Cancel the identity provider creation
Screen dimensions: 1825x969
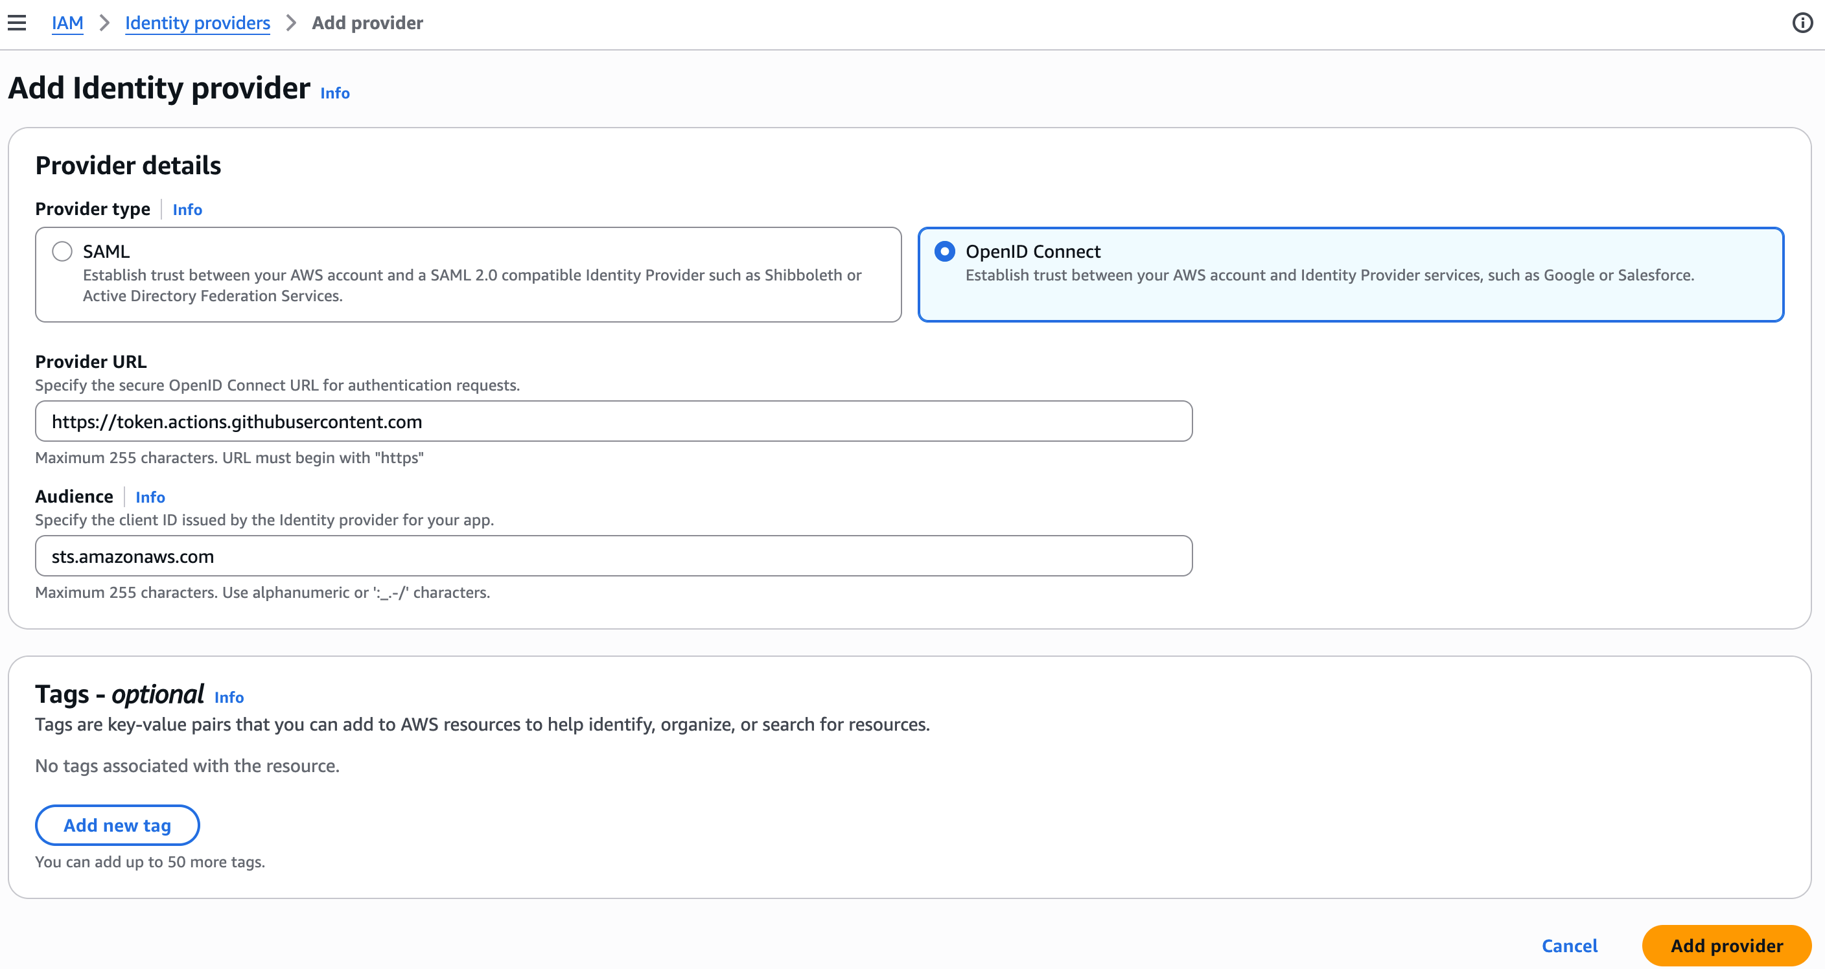point(1570,945)
